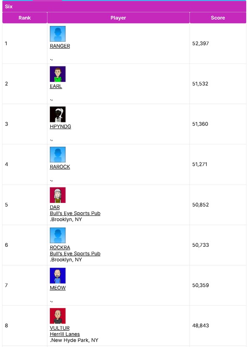
Task: Open EARL's cartoon avatar picture
Action: pos(58,74)
